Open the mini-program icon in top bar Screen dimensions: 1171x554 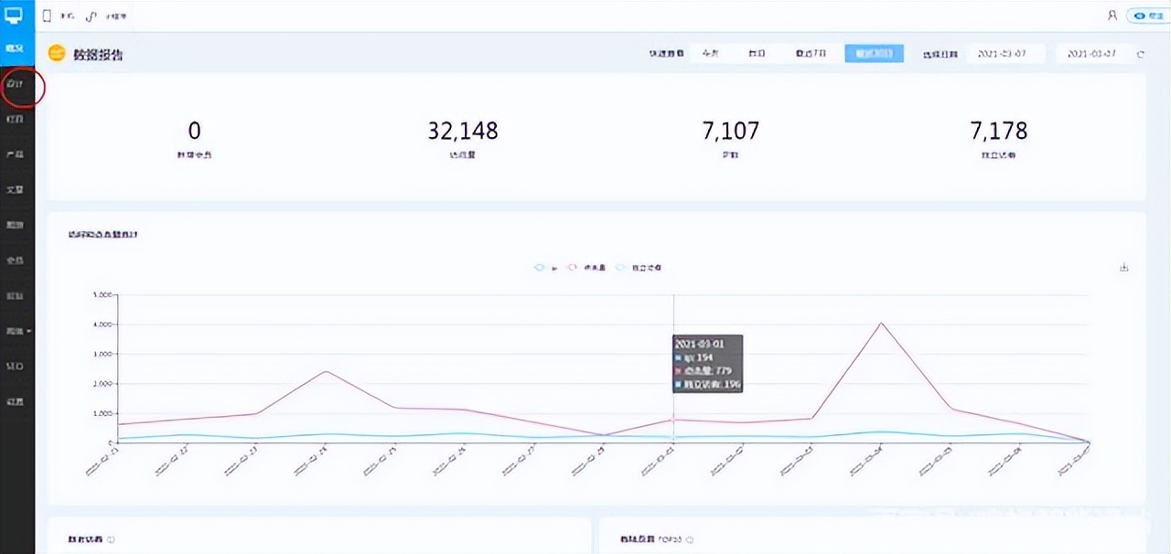tap(91, 16)
